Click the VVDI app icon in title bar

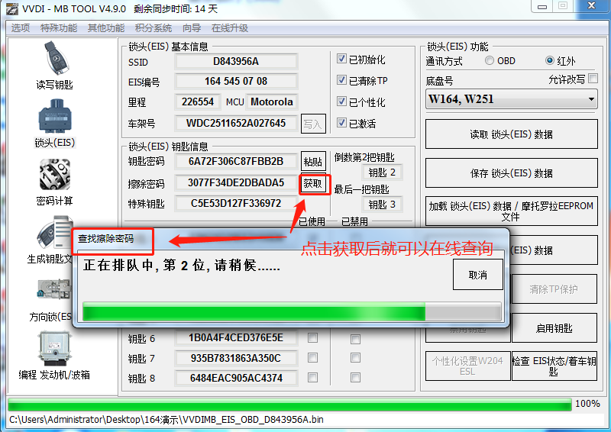[12, 8]
